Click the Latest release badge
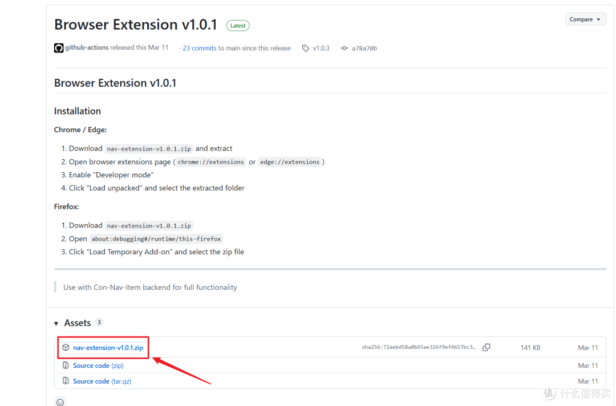Image resolution: width=616 pixels, height=406 pixels. 238,26
